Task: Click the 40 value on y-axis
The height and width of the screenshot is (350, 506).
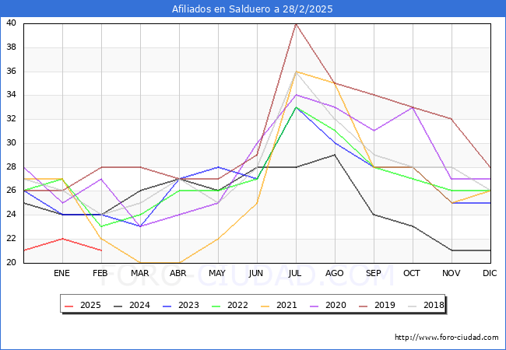Action: coord(12,23)
